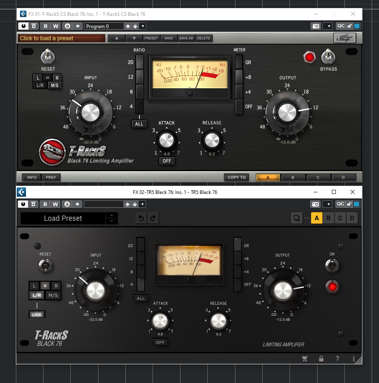Screen dimensions: 379x383
Task: Click the 'Click to load a preset' field
Action: [61, 38]
